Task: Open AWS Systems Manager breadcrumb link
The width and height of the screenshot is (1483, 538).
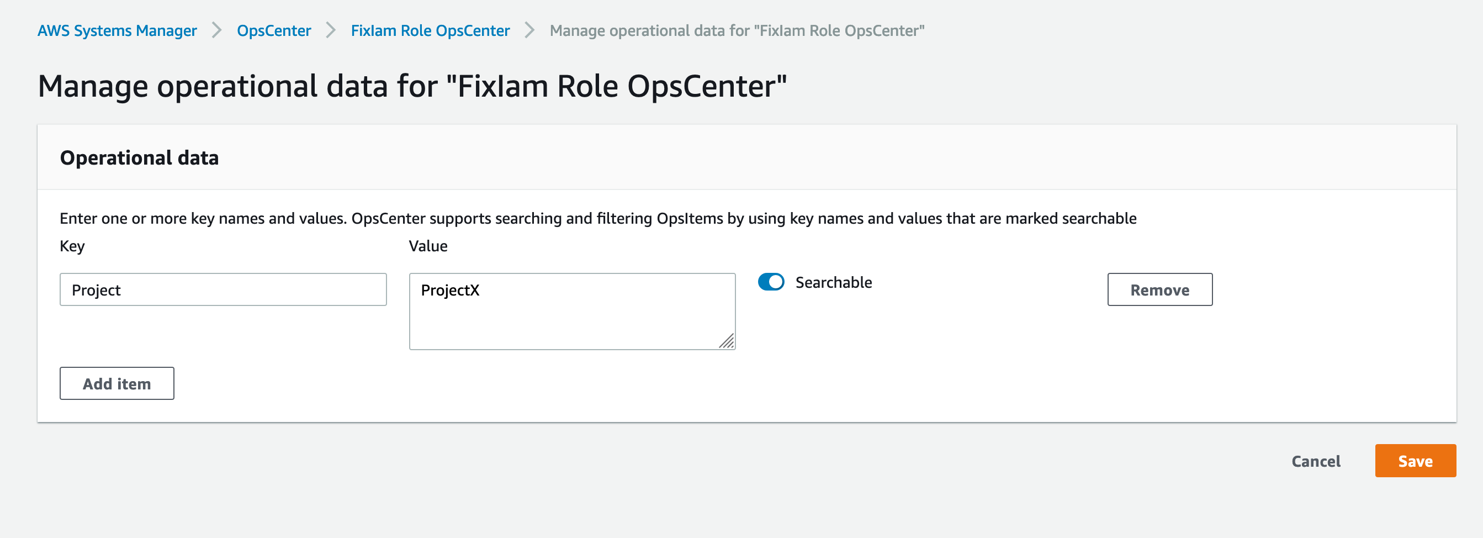Action: [117, 30]
